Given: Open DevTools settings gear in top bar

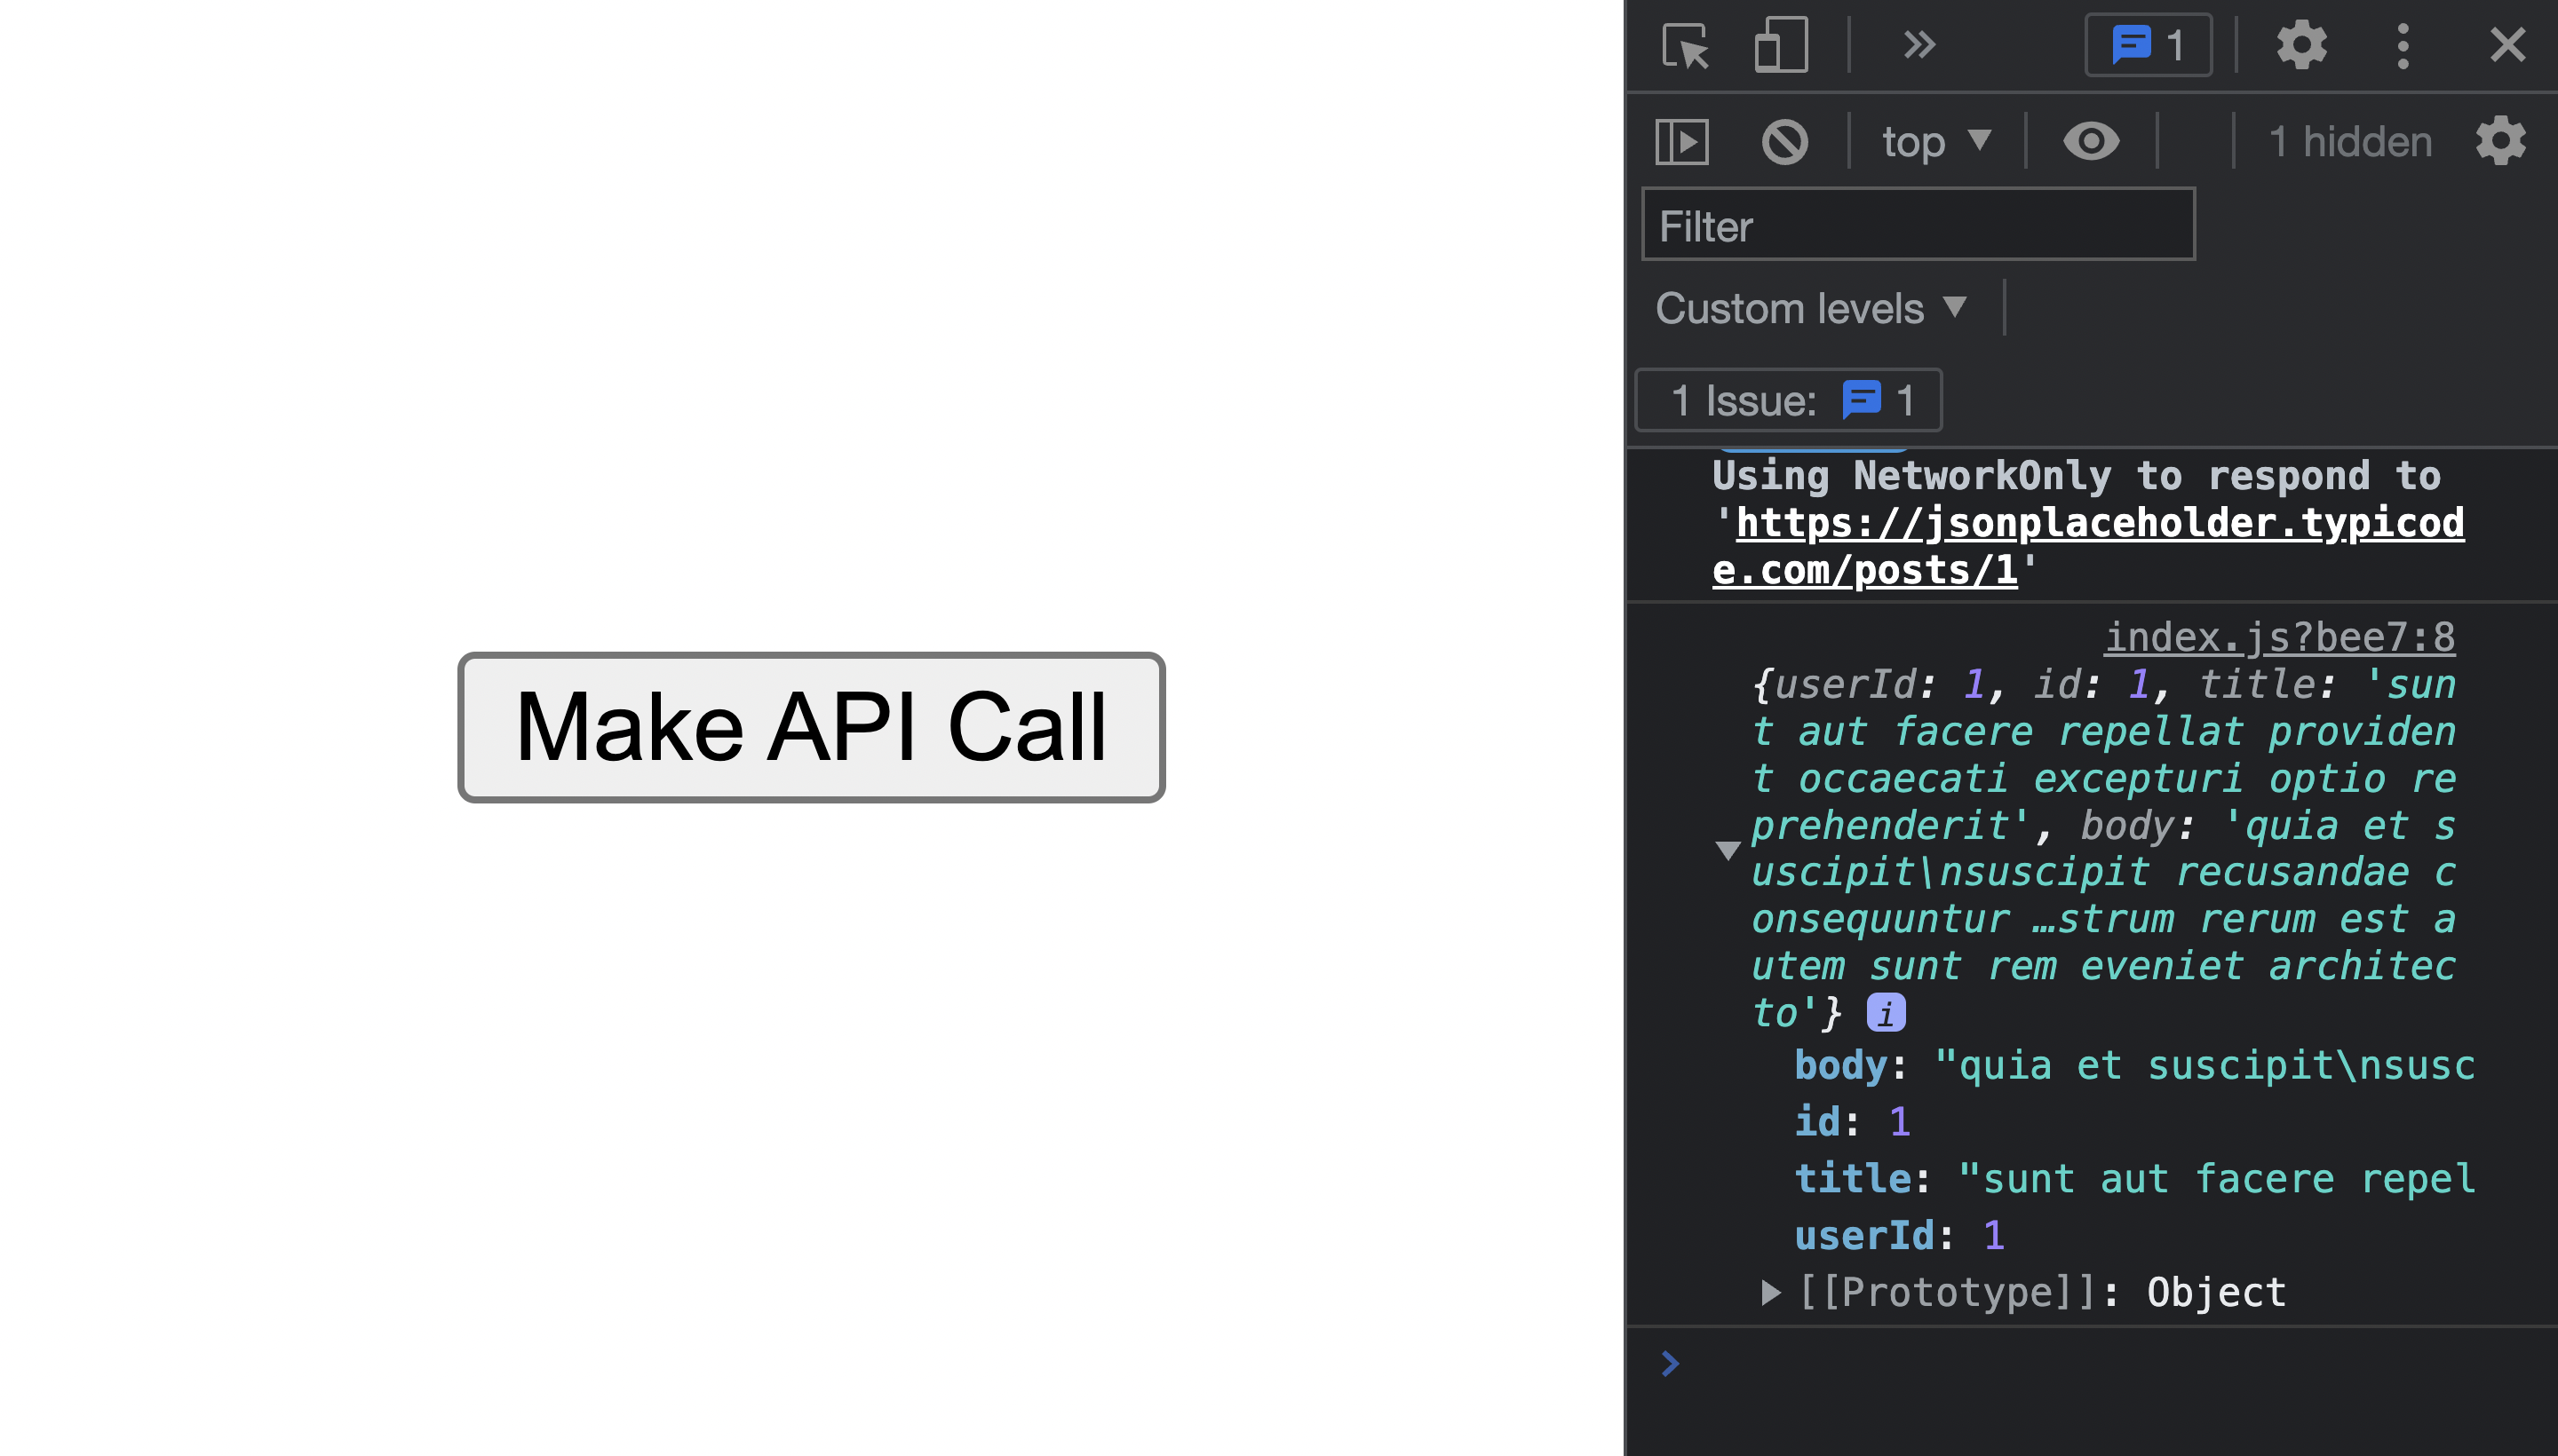Looking at the screenshot, I should [2301, 45].
